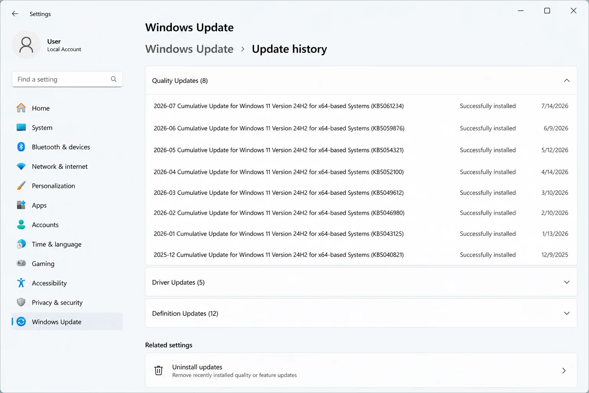Select Apps in the sidebar

click(67, 205)
